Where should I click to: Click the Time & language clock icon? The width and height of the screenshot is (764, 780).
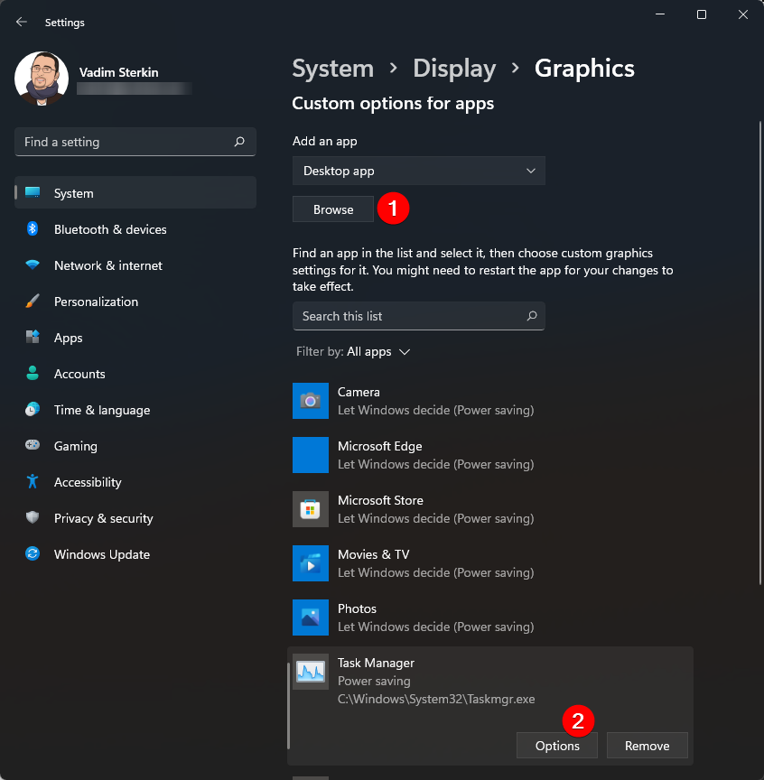(x=33, y=409)
